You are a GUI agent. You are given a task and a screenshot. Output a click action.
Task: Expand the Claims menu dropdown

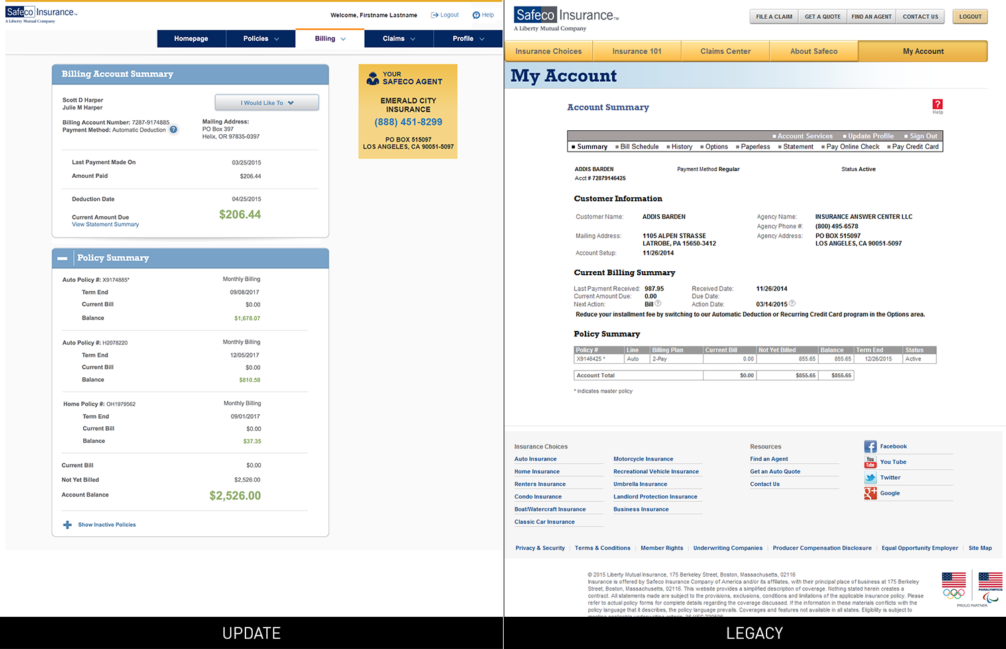point(399,39)
